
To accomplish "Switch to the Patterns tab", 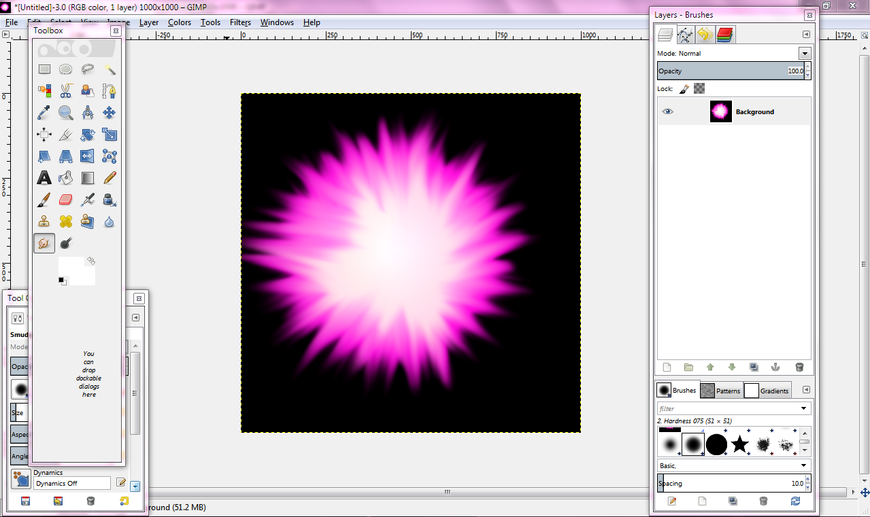I will coord(720,391).
